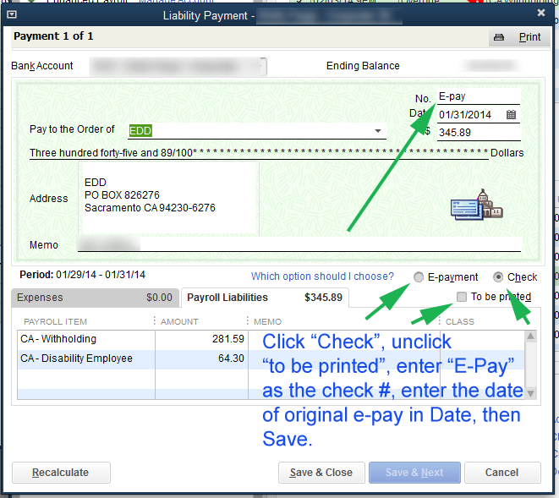Click the amount field showing 345.89

click(479, 133)
